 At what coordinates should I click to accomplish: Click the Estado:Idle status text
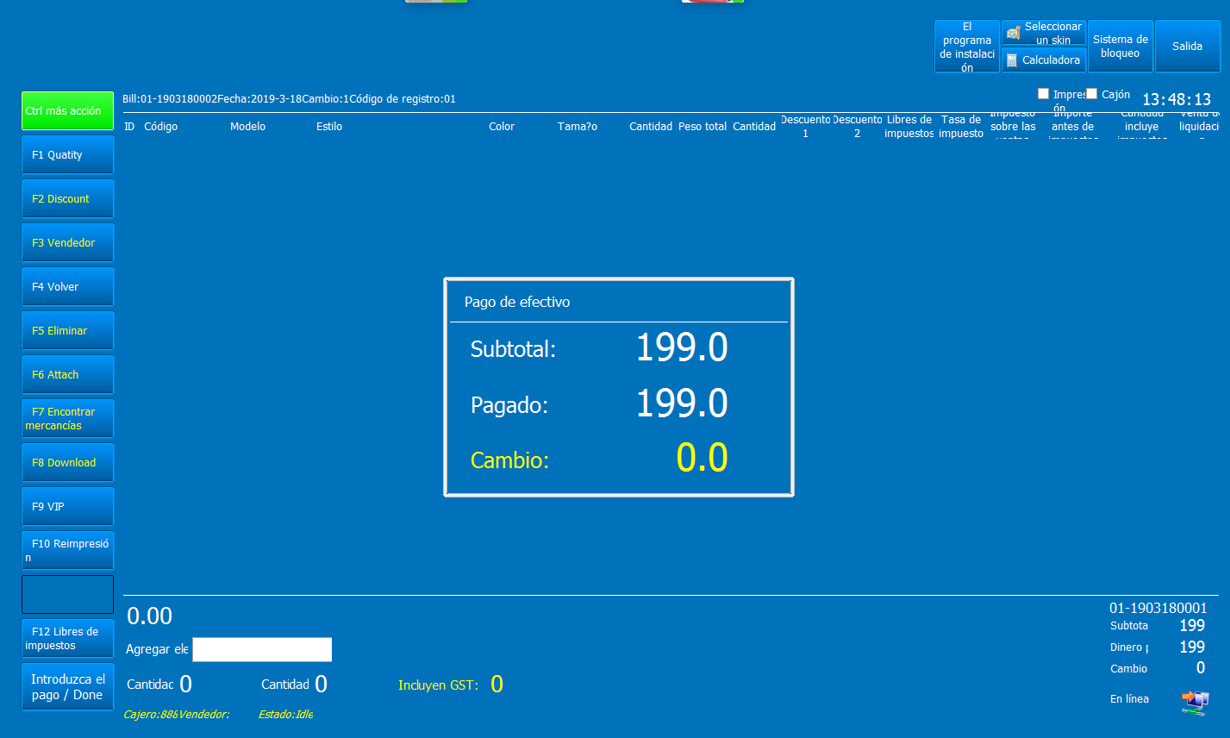coord(285,715)
